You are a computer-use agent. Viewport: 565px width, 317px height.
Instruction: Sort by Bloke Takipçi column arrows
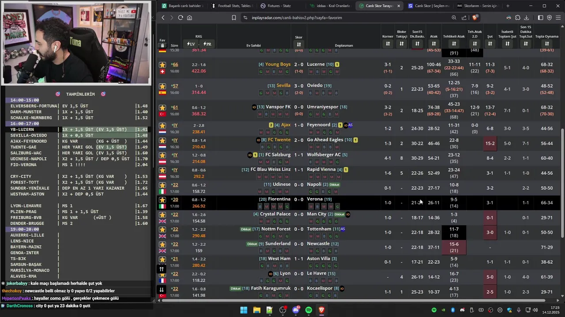(402, 44)
